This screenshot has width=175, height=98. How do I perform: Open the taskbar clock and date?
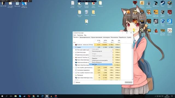[167, 96]
